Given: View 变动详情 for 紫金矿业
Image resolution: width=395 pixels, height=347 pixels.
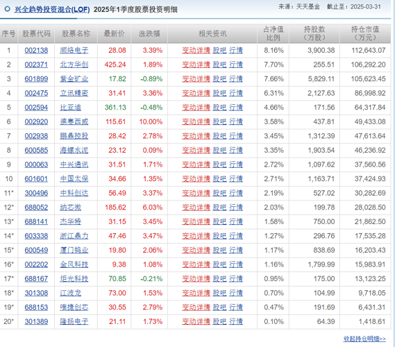Looking at the screenshot, I should (196, 79).
